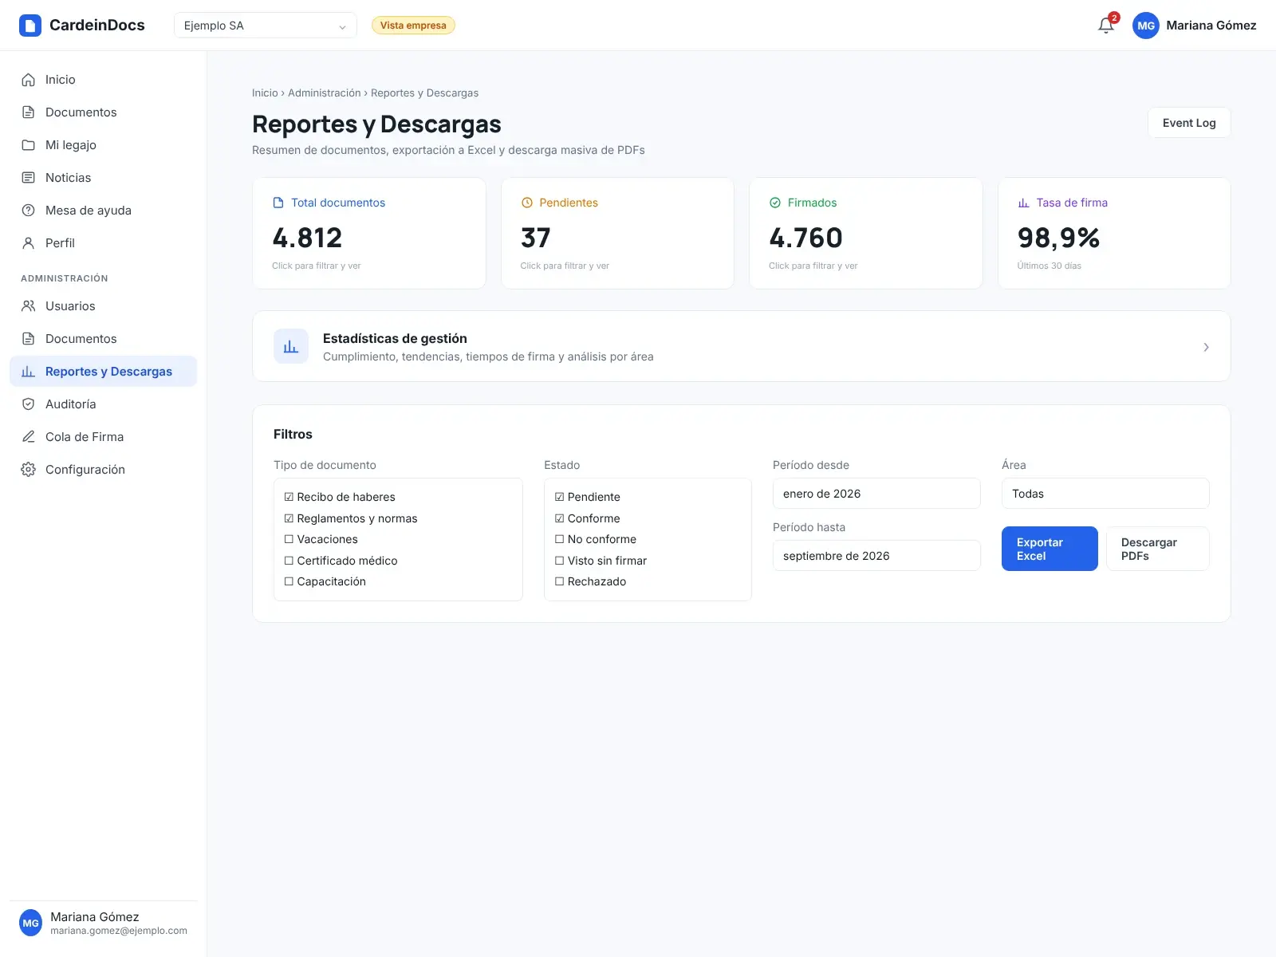Click the Descargar PDFs button
Image resolution: width=1276 pixels, height=957 pixels.
coord(1158,549)
